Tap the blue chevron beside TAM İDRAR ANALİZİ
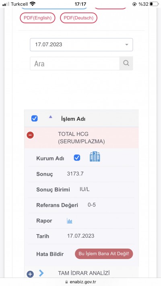The image size is (161, 286). tap(41, 273)
